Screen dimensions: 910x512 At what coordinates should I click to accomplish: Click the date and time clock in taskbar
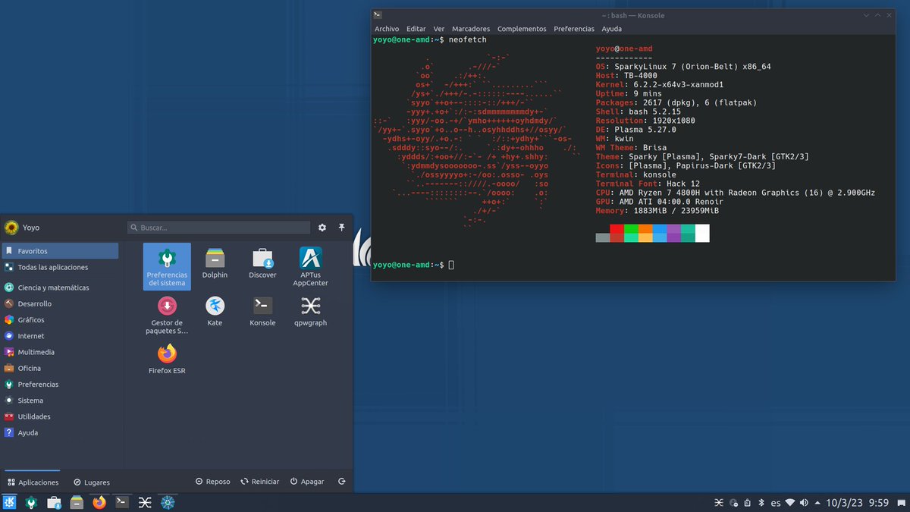(858, 503)
